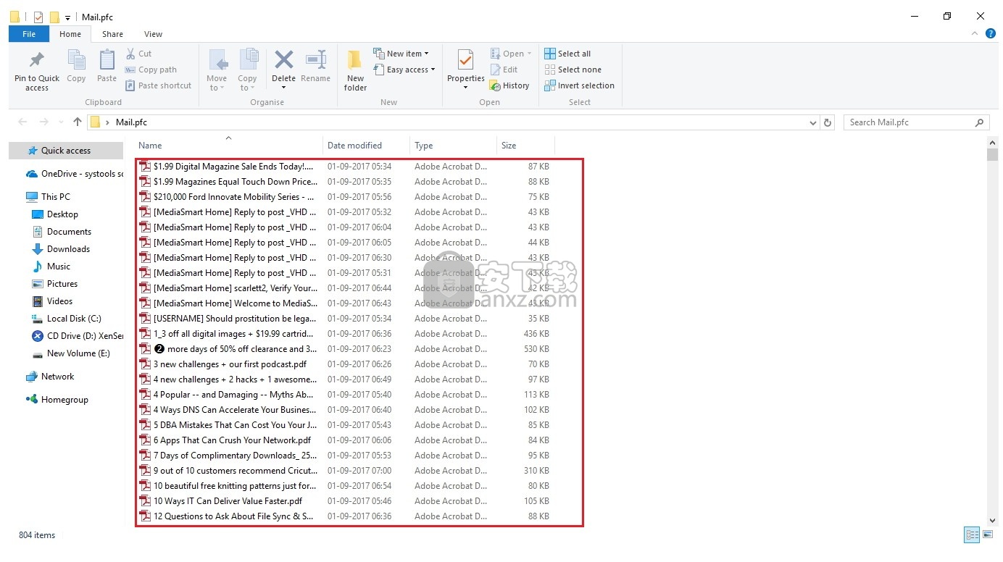Open the New item dropdown
Viewport: 1003px width, 562px height.
pyautogui.click(x=401, y=54)
